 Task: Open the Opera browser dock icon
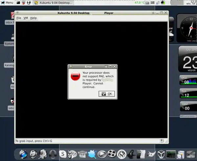click(x=53, y=154)
